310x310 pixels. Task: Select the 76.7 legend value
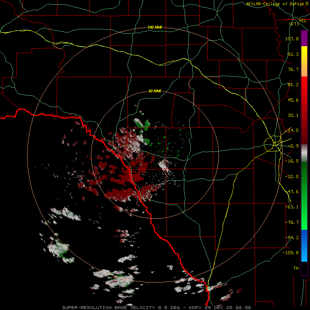coord(293,69)
